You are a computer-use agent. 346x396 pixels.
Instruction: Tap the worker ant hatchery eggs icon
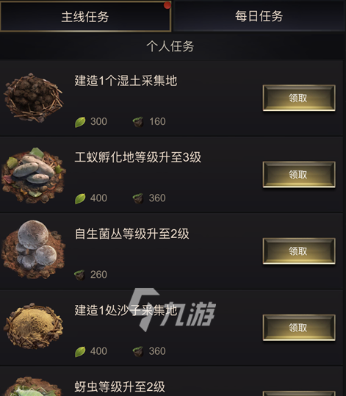click(33, 176)
